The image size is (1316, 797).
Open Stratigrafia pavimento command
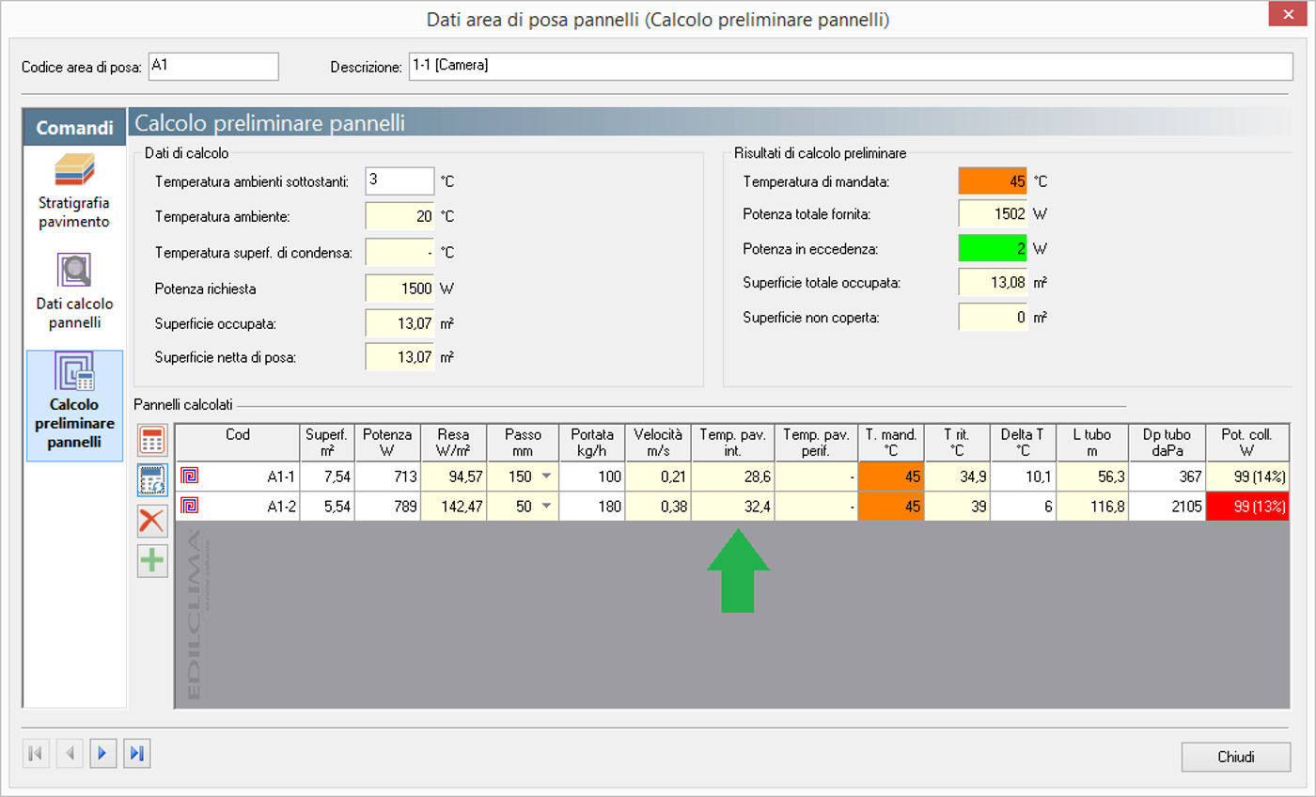74,192
